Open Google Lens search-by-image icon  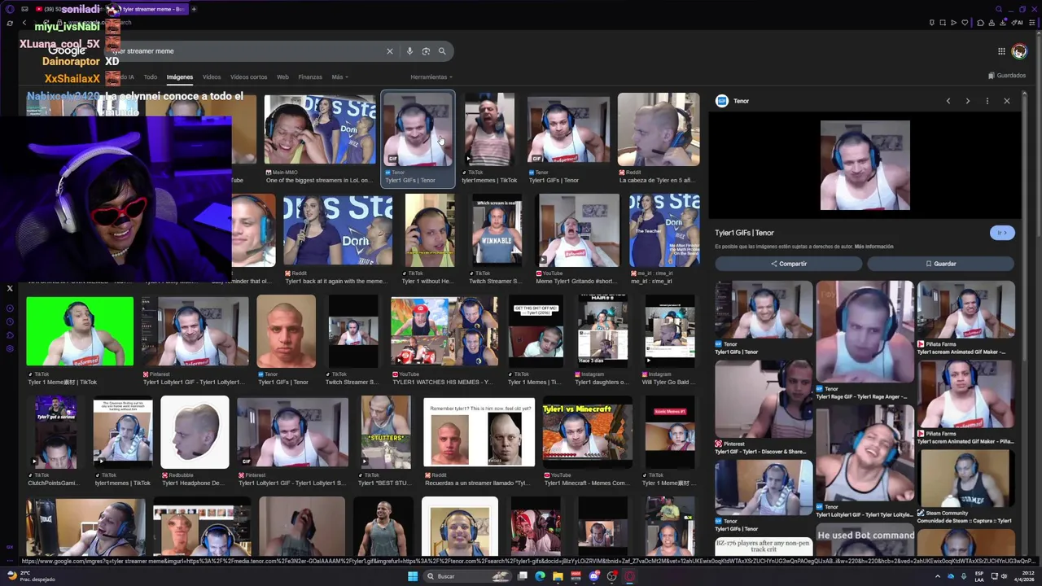[x=426, y=51]
